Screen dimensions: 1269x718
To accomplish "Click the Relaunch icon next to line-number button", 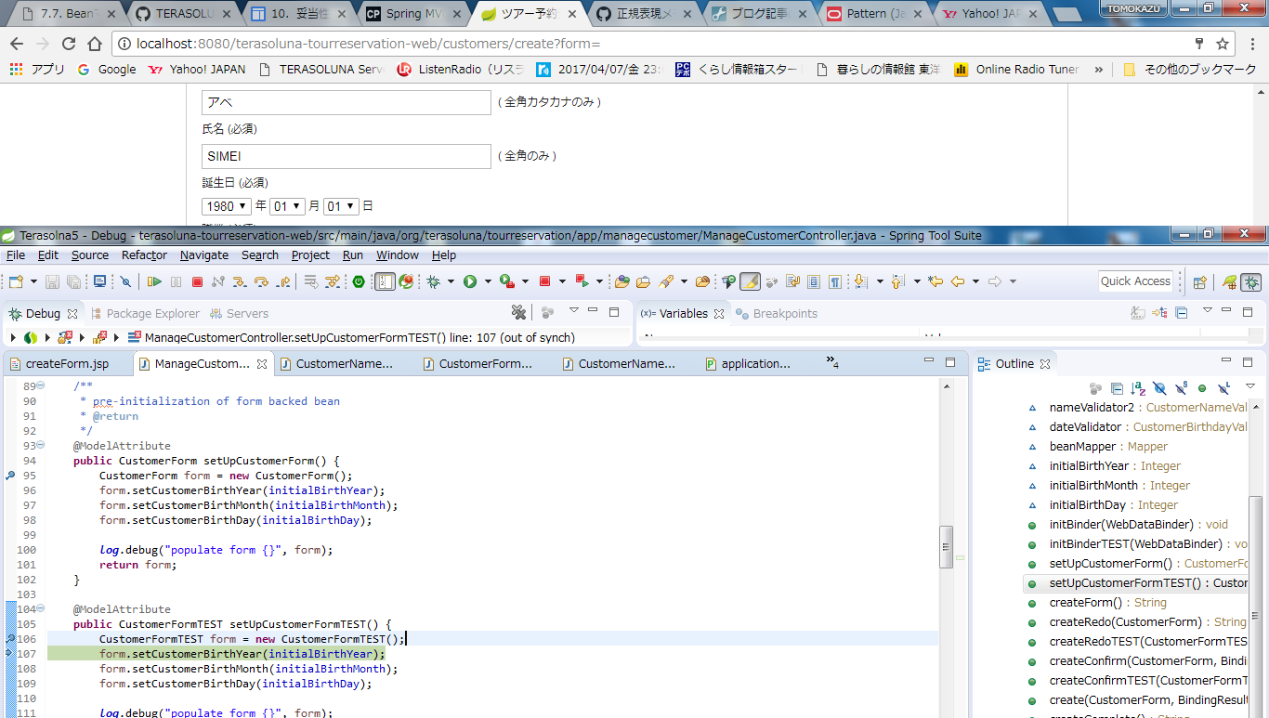I will (x=405, y=281).
